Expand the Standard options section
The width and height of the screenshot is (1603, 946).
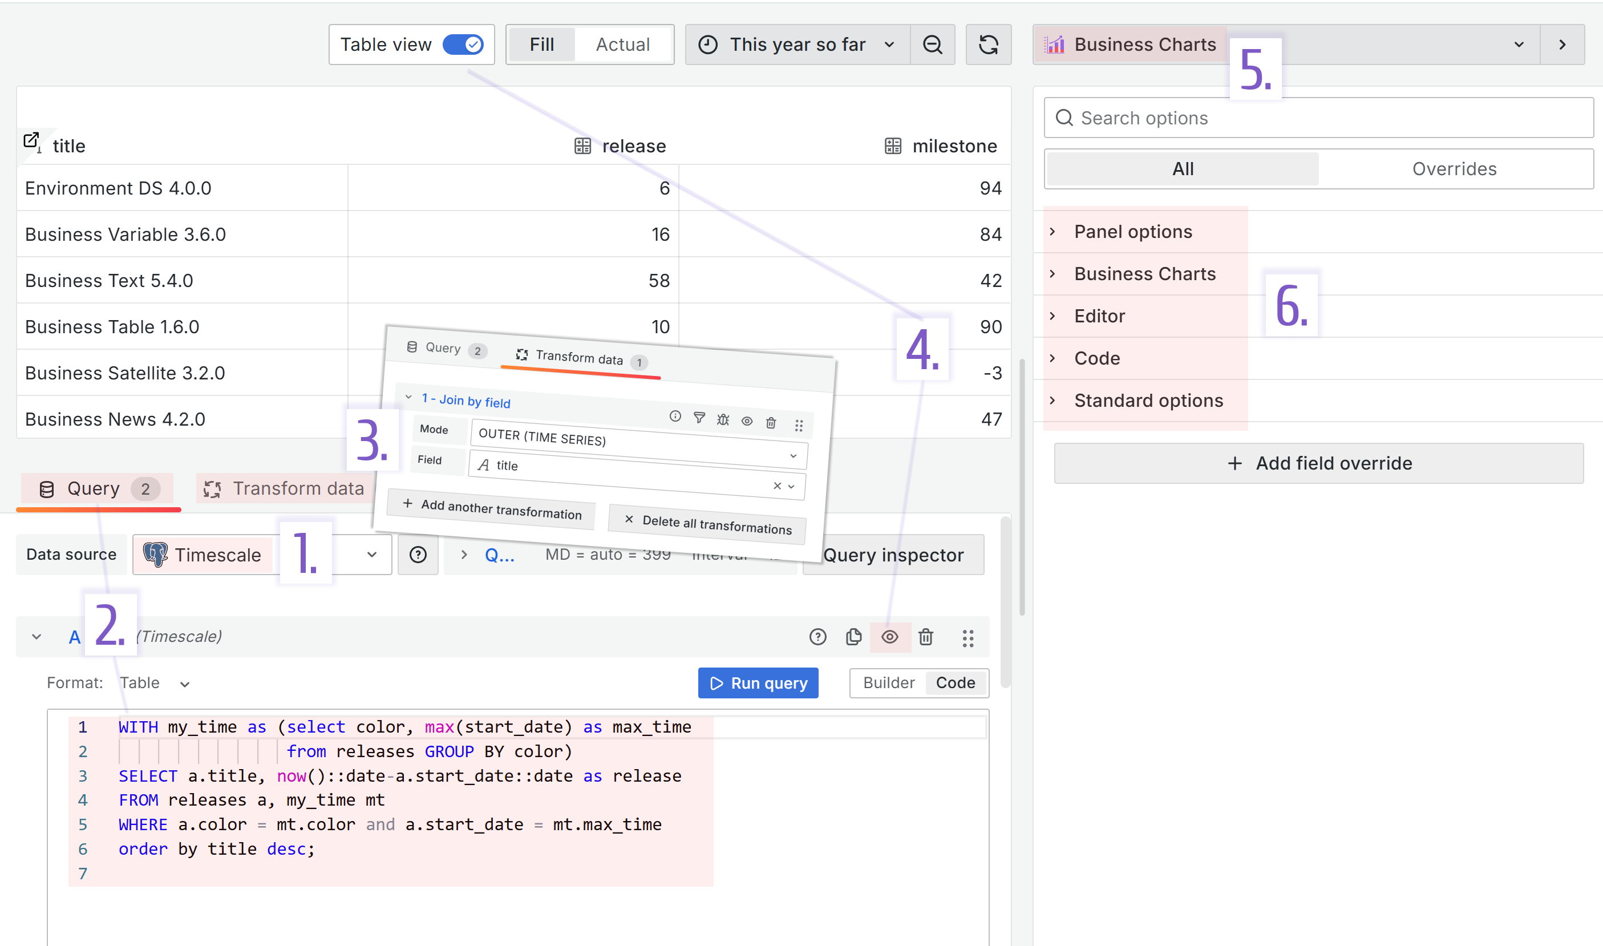(1148, 401)
